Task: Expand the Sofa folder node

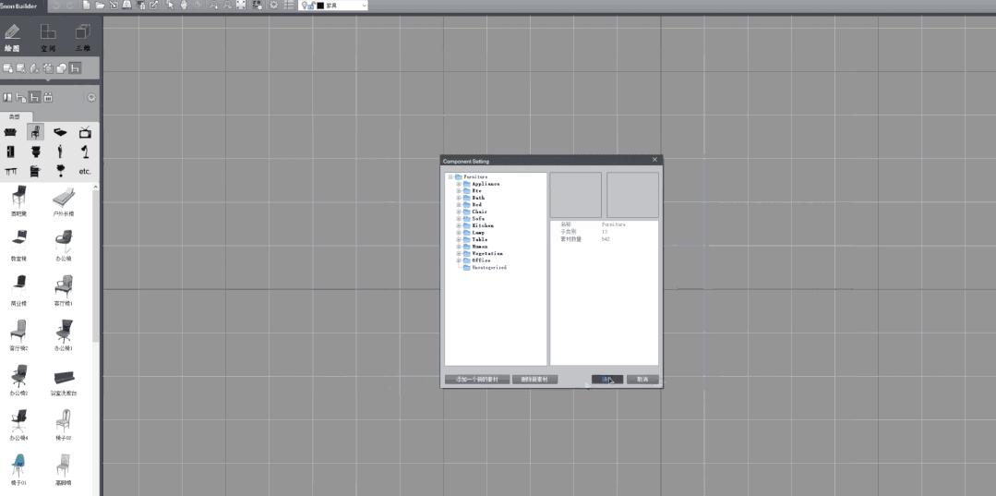Action: [459, 219]
